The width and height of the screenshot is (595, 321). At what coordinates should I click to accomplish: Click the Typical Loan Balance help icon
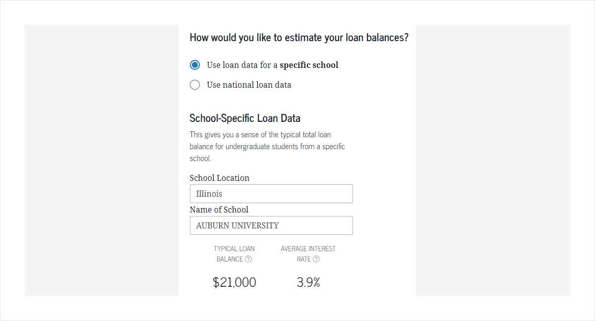click(x=248, y=259)
